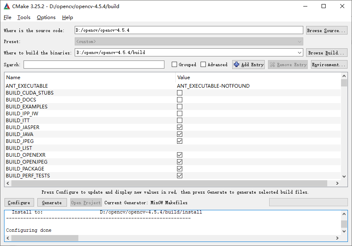Uncheck the BUILD_JPEG option
Image resolution: width=352 pixels, height=246 pixels.
coord(179,141)
